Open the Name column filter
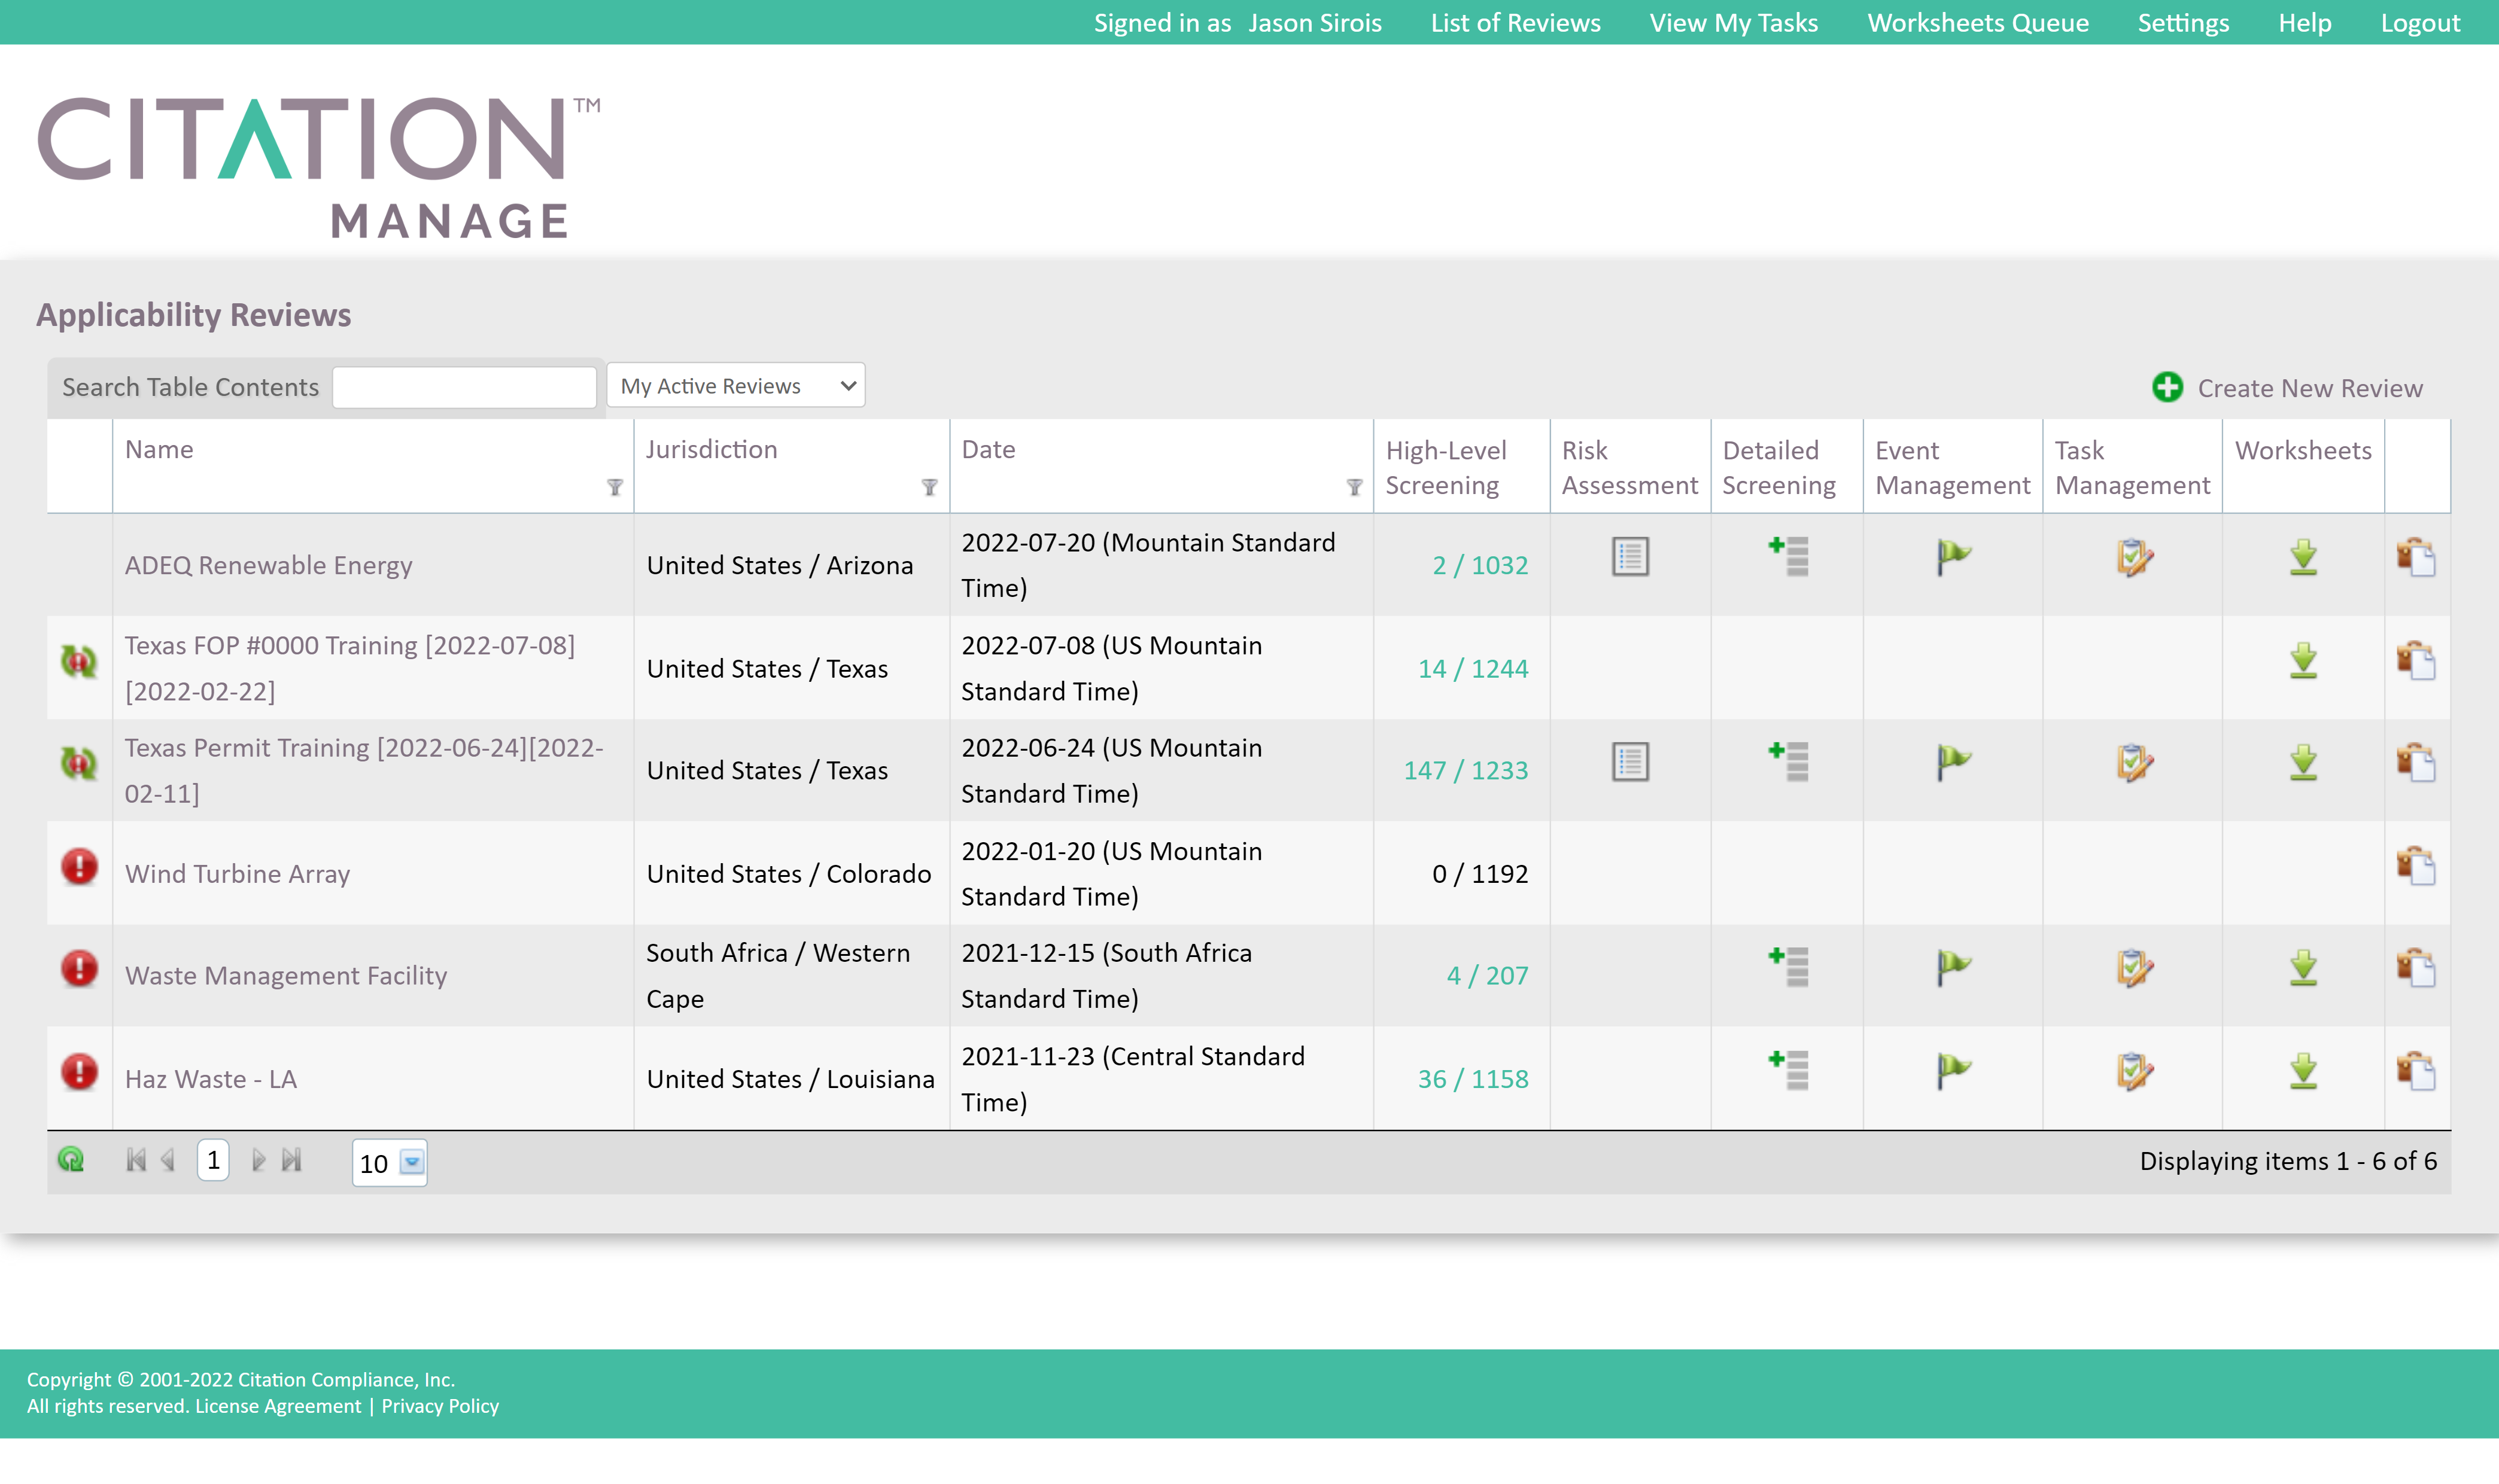Image resolution: width=2499 pixels, height=1484 pixels. pos(615,487)
